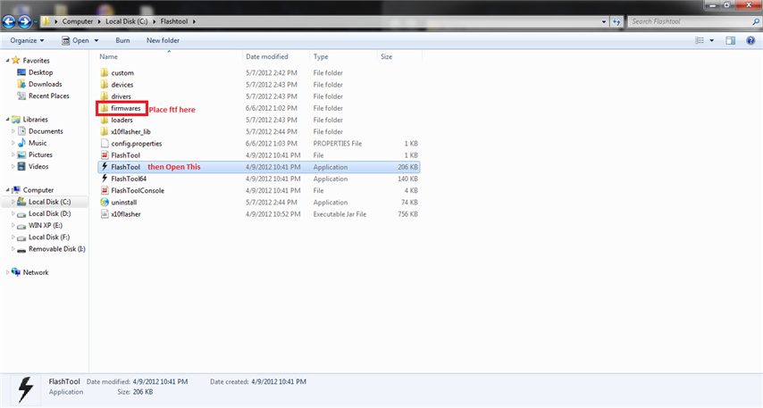
Task: Select the x10flasher jar icon
Action: tap(105, 213)
